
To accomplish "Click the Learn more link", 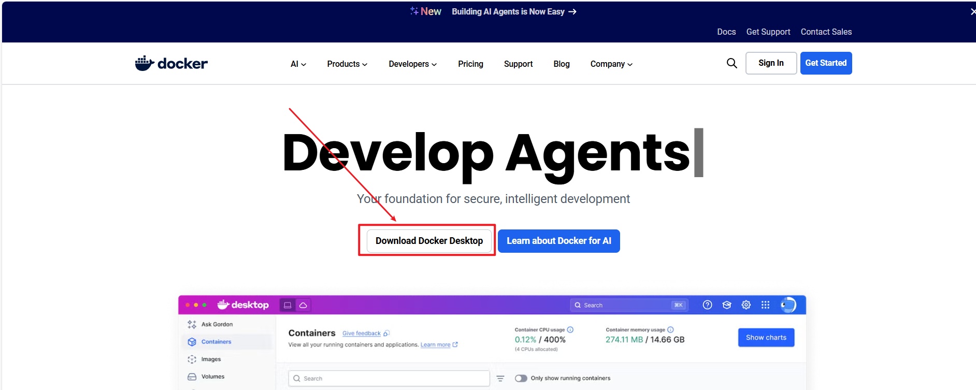I will [x=435, y=345].
